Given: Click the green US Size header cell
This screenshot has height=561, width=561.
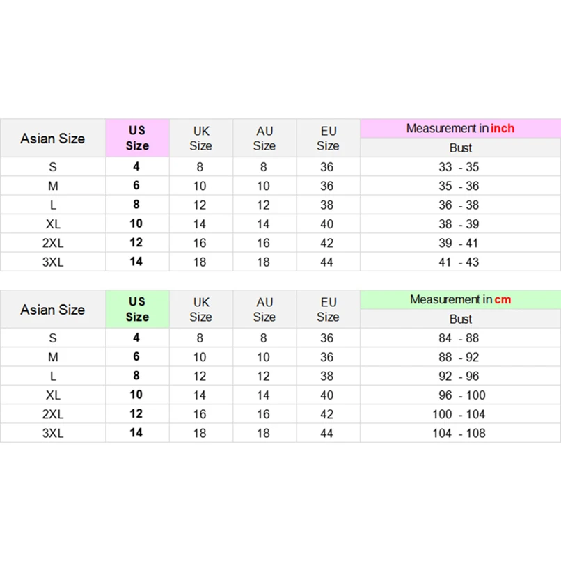Looking at the screenshot, I should [x=137, y=309].
